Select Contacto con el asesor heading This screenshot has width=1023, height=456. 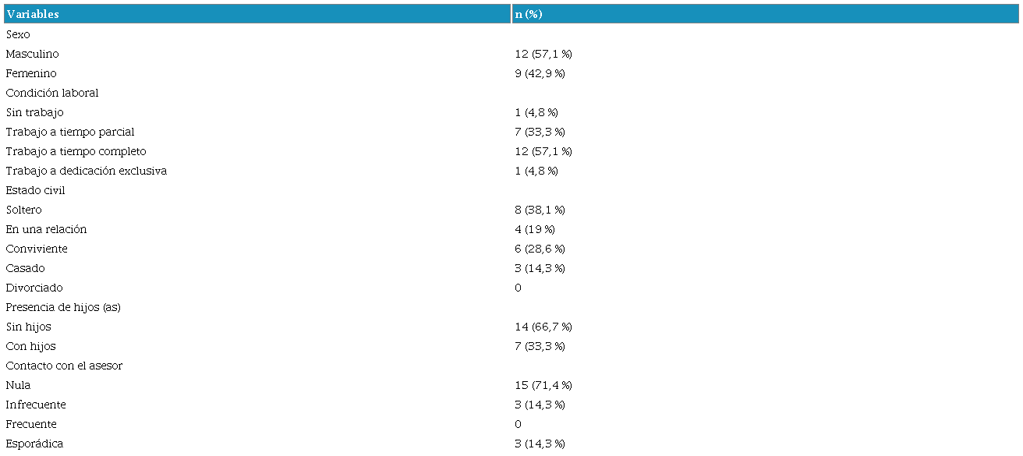[64, 366]
